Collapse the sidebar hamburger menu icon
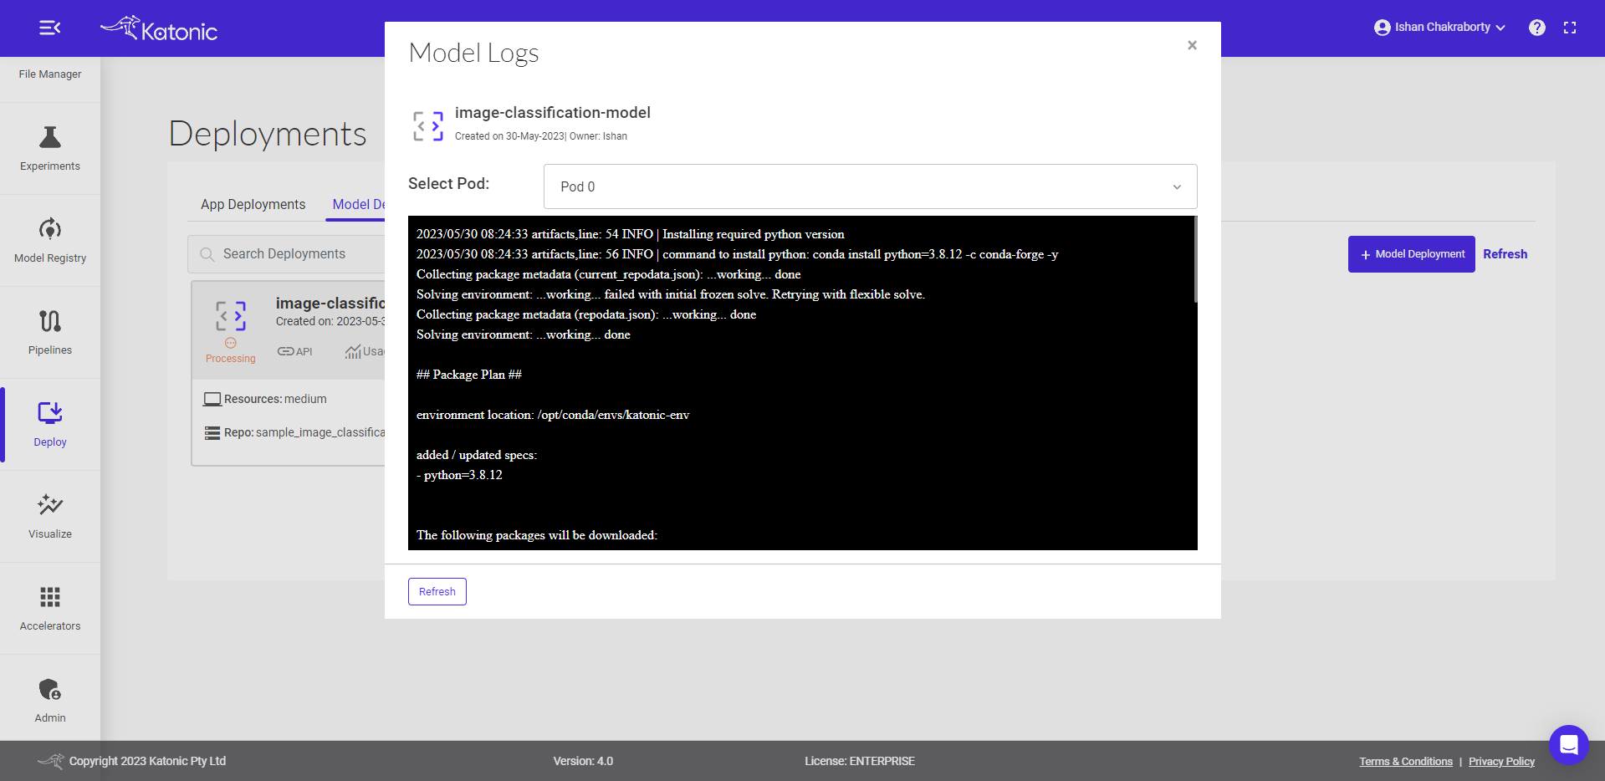The width and height of the screenshot is (1605, 781). 50,28
